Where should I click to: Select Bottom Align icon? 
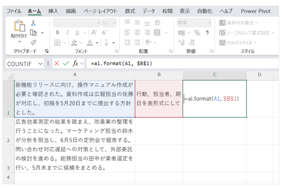(x=147, y=23)
